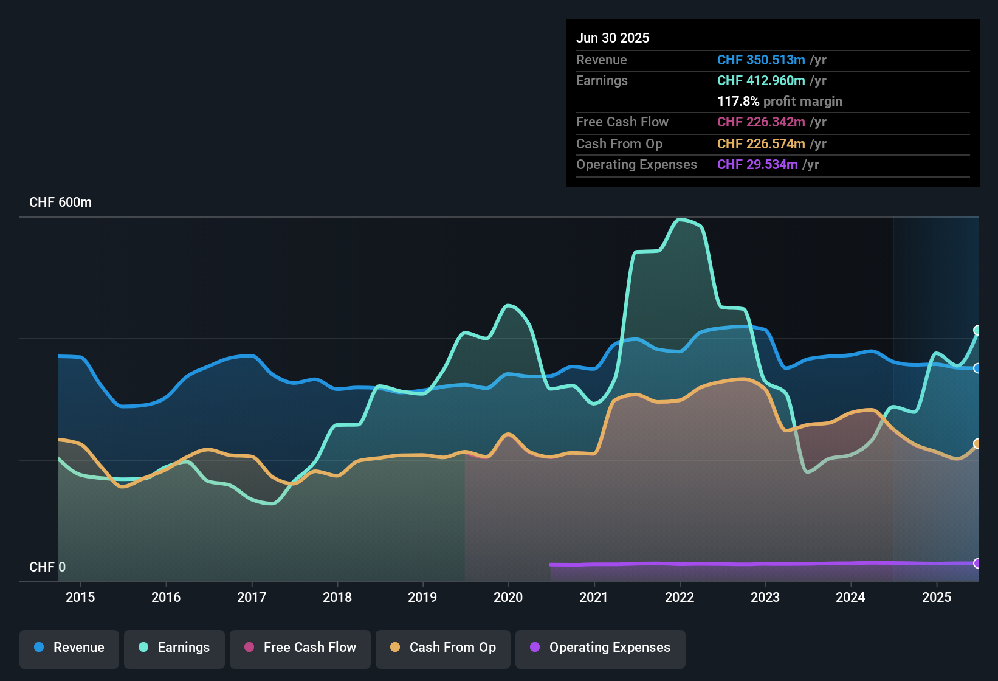Click the 2015 x-axis year label
Image resolution: width=998 pixels, height=681 pixels.
[80, 597]
